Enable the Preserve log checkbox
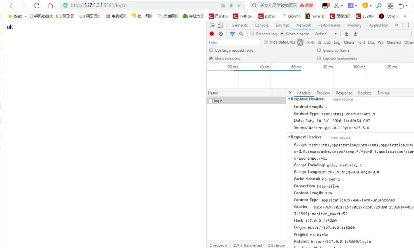The height and width of the screenshot is (248, 414). pyautogui.click(x=252, y=34)
